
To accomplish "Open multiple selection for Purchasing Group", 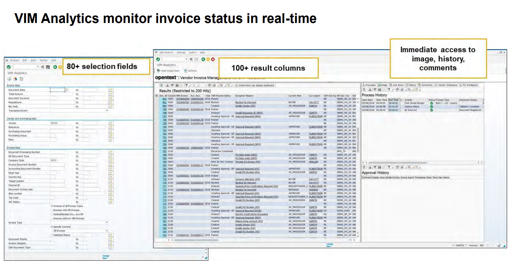I will click(x=111, y=136).
